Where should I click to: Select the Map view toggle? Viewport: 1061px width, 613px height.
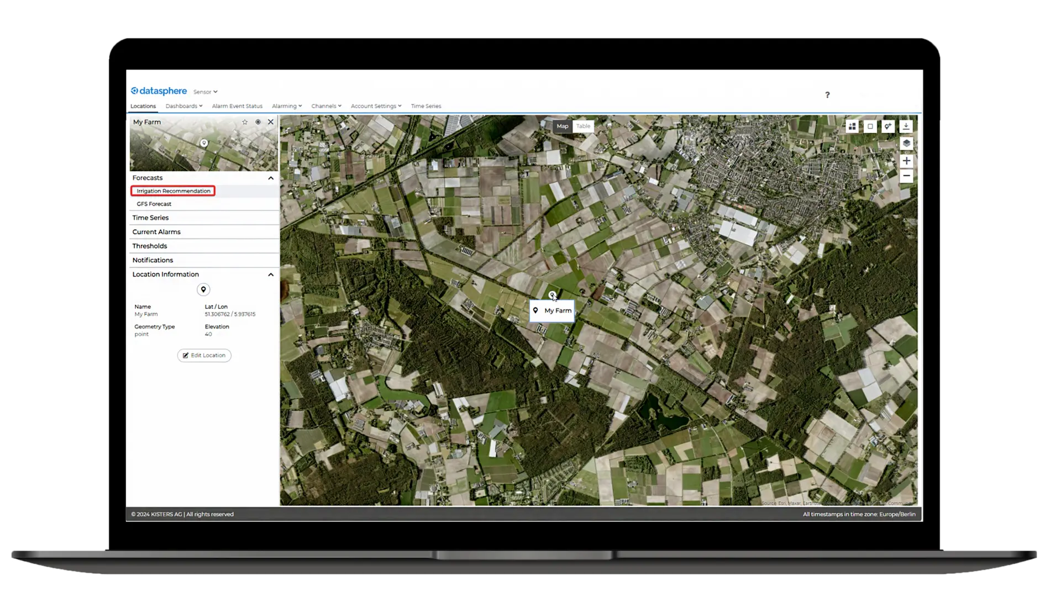pyautogui.click(x=562, y=126)
